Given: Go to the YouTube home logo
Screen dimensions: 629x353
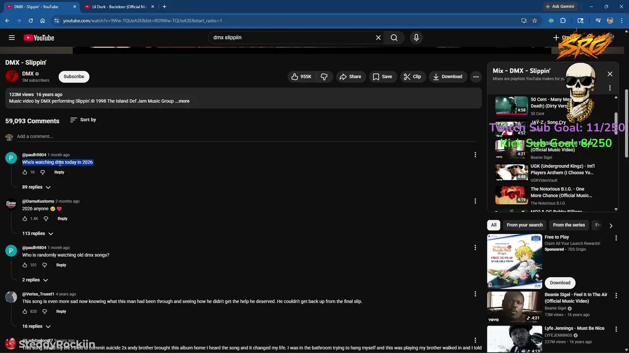Looking at the screenshot, I should 39,38.
